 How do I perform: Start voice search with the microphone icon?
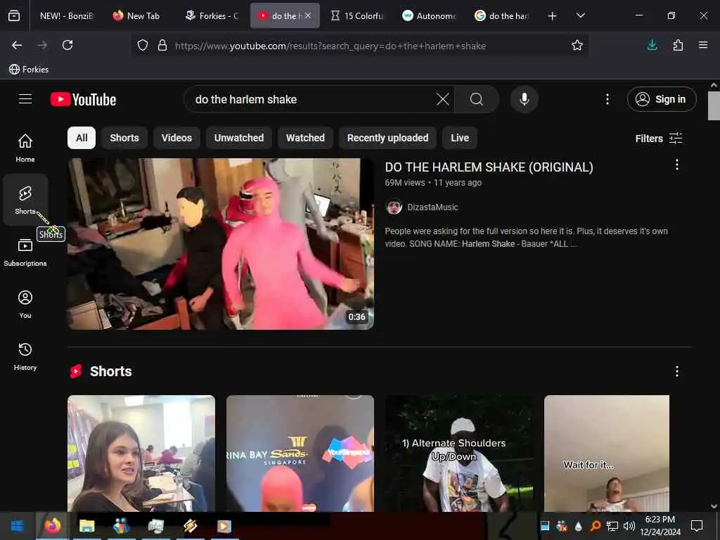point(524,99)
